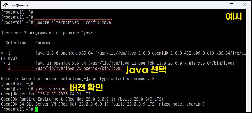
Task: Click the line "There are 3 programs which provide 'java'."
Action: 49,33
